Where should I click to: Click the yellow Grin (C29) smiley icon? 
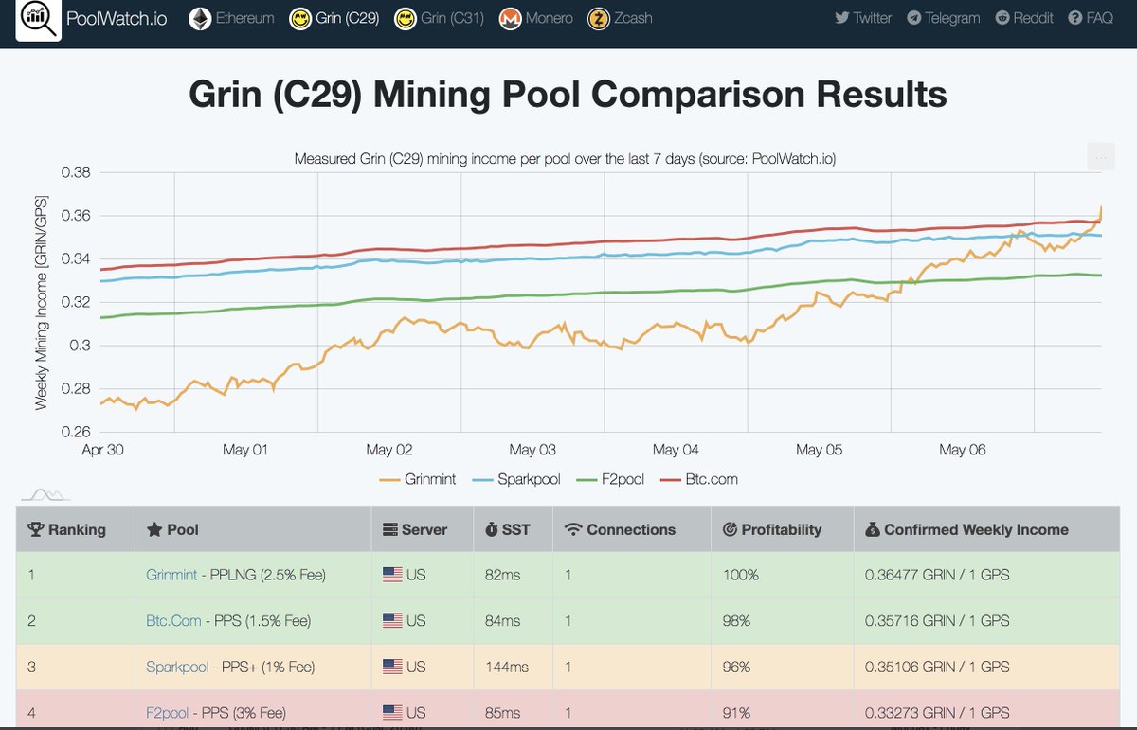pyautogui.click(x=298, y=17)
